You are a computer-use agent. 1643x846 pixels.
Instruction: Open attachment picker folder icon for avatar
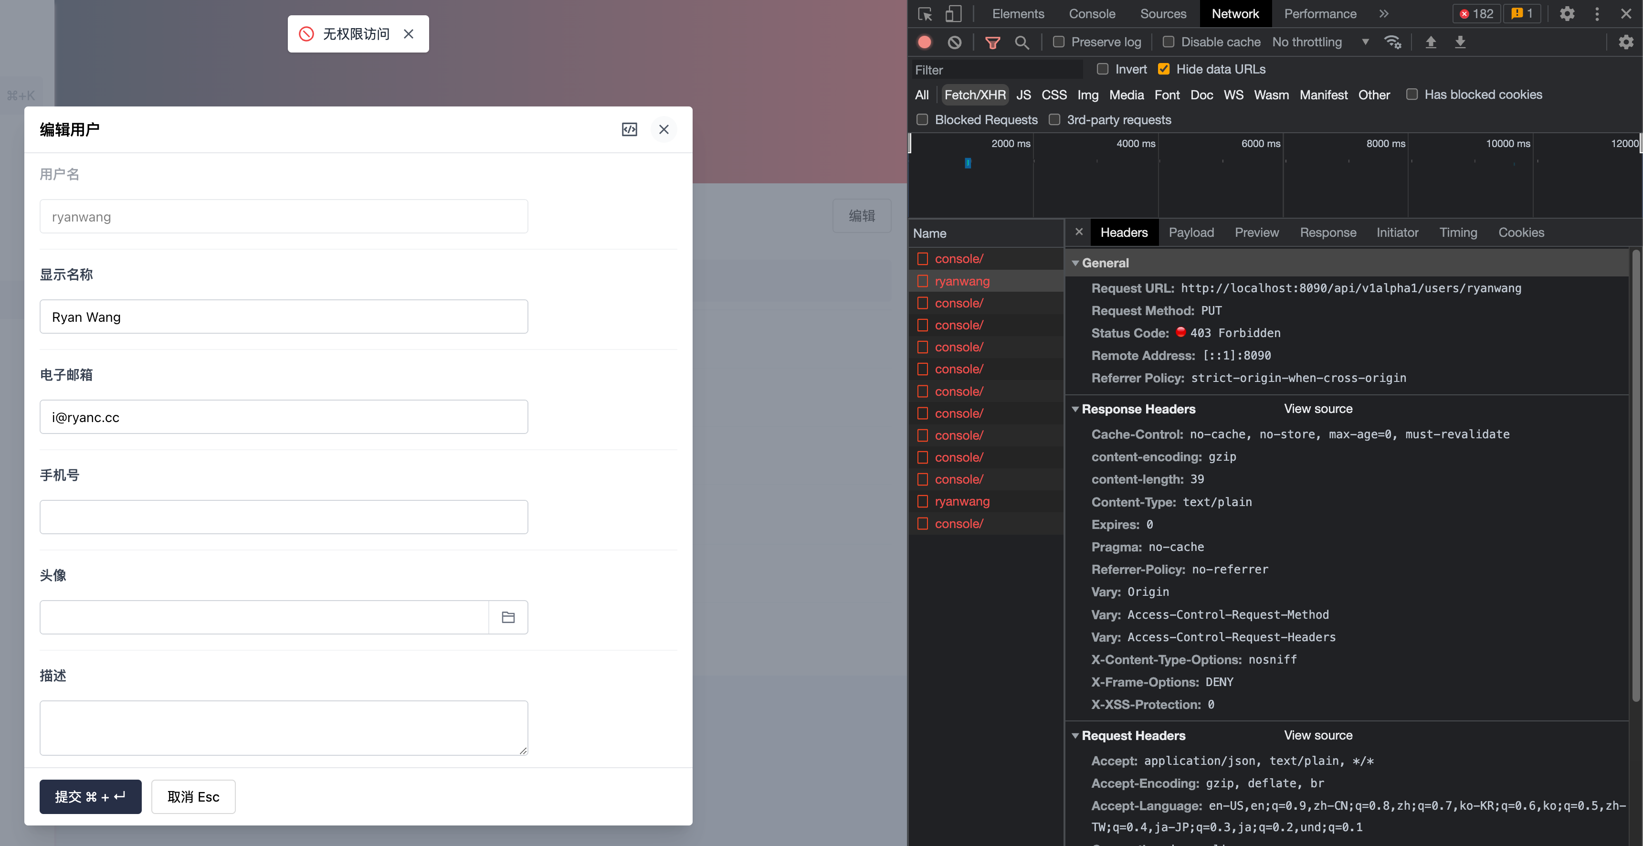coord(508,617)
